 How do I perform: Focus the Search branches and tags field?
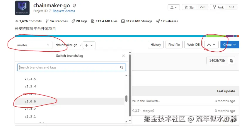(71, 67)
